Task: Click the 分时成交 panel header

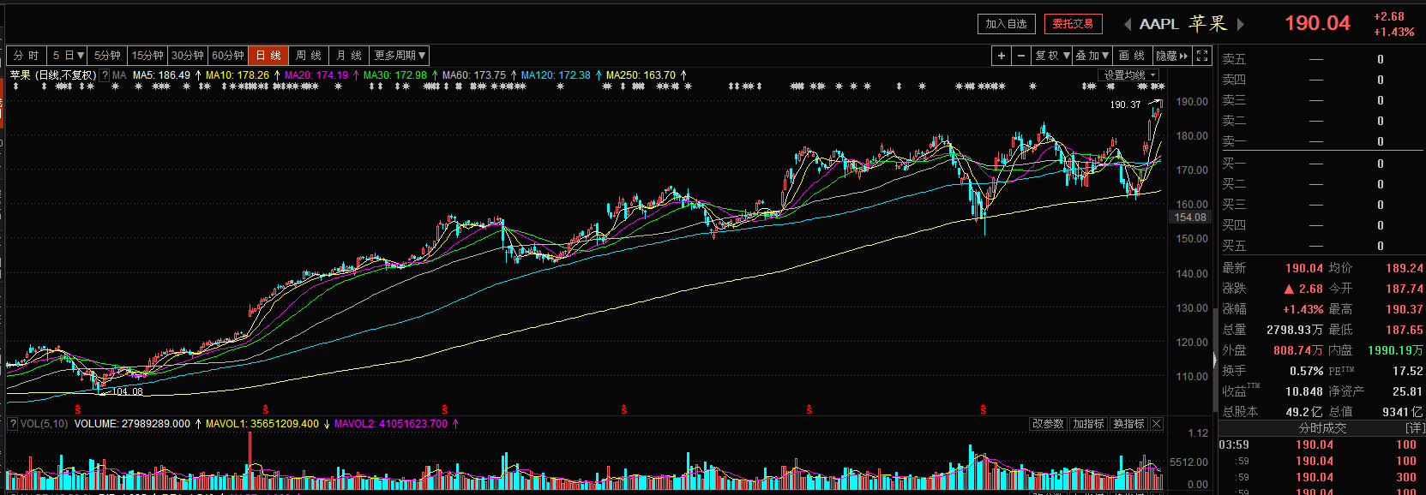Action: 1322,427
